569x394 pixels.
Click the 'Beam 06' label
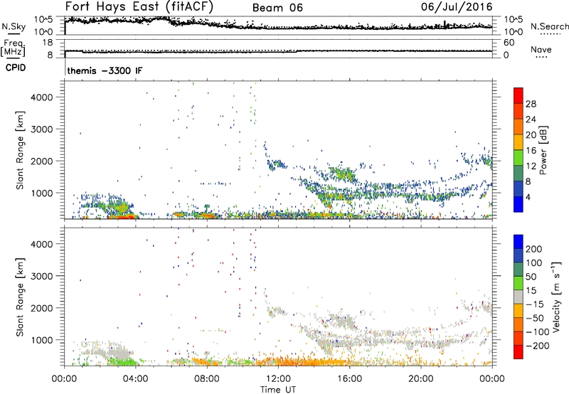point(277,8)
